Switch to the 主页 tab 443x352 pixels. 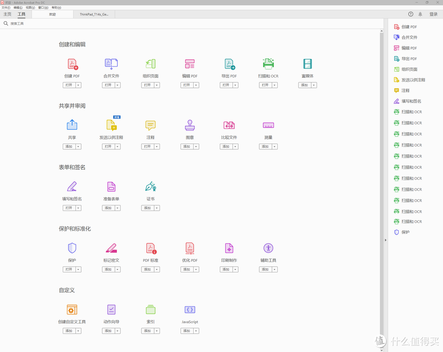(7, 14)
